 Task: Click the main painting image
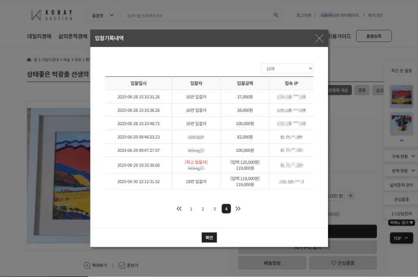[x=59, y=176]
